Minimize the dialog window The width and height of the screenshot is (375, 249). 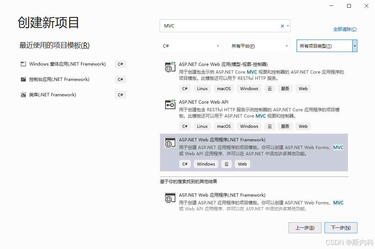(331, 6)
